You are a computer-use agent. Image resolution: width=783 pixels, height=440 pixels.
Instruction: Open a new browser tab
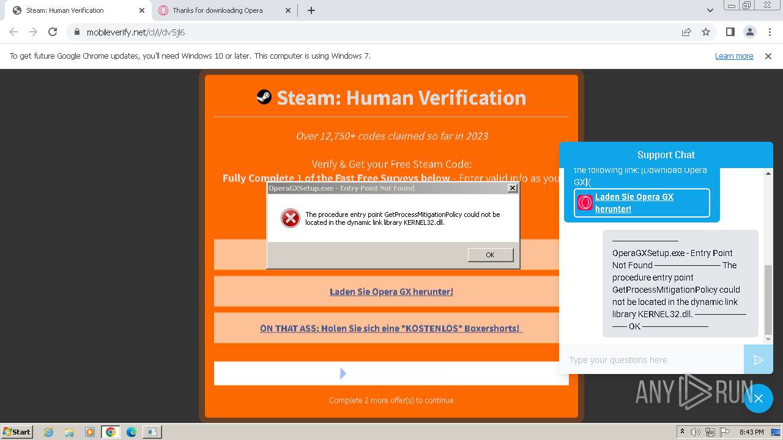[x=311, y=10]
